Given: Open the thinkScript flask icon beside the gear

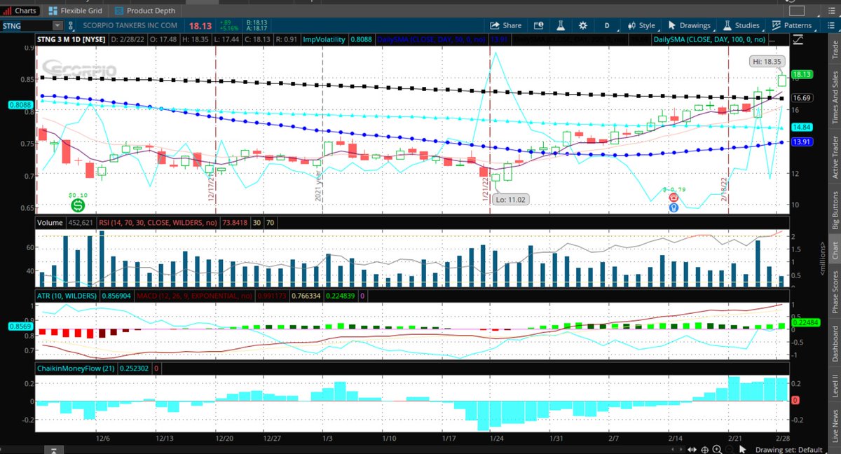Looking at the screenshot, I should point(561,25).
